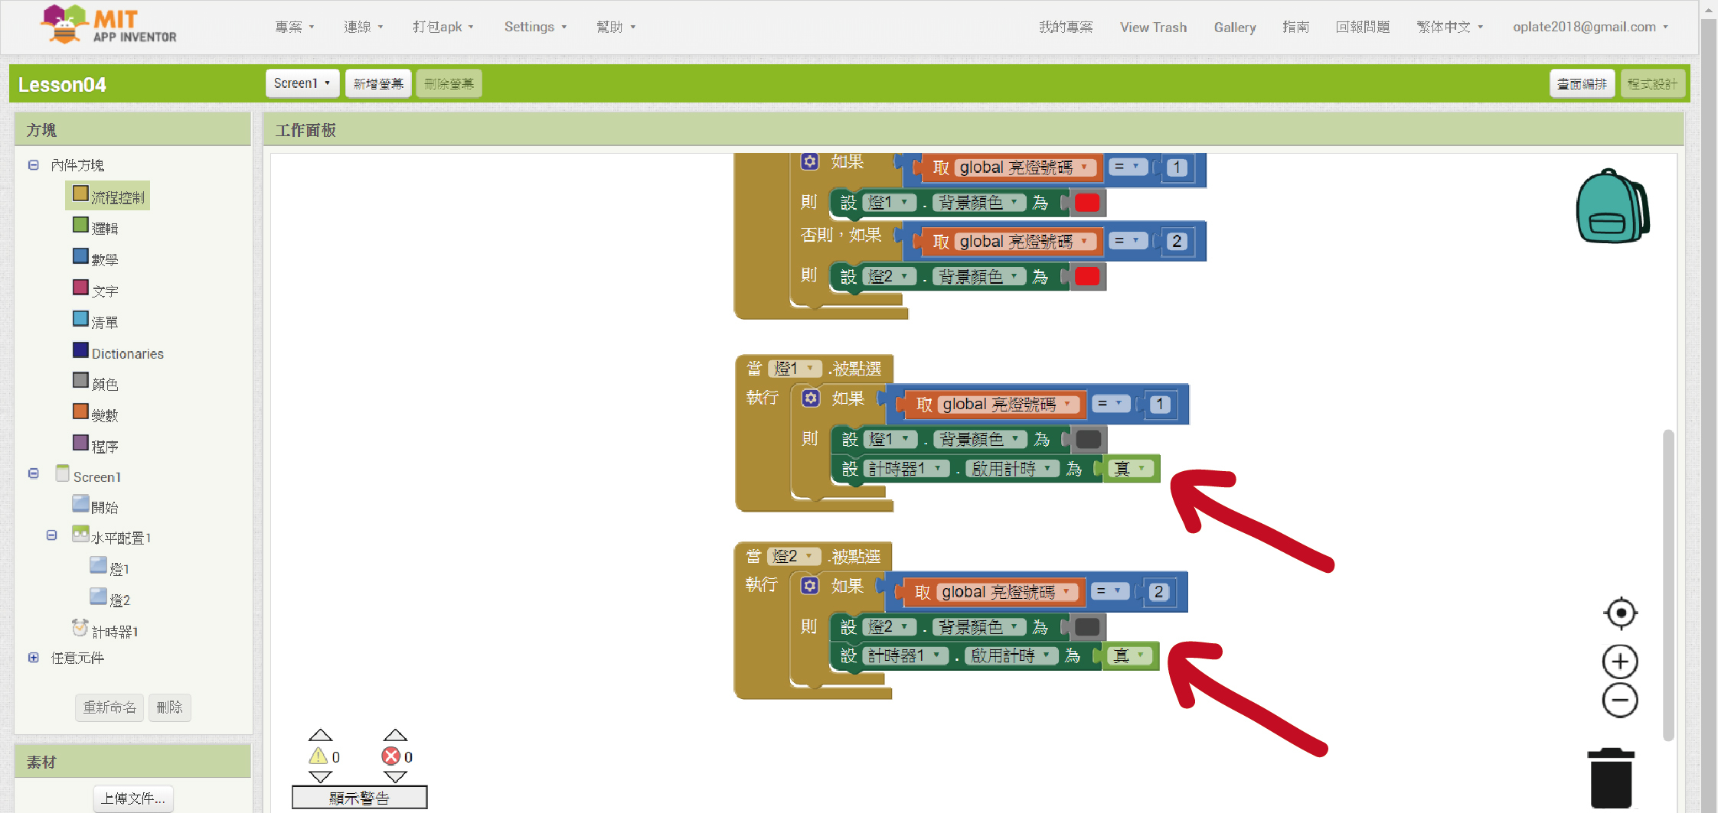Select the 燈1 component in tree
Viewport: 1718px width, 813px height.
pos(109,568)
